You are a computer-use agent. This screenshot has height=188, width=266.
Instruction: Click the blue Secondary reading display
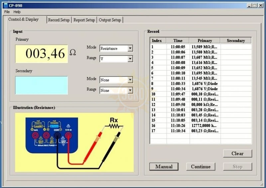(x=41, y=85)
